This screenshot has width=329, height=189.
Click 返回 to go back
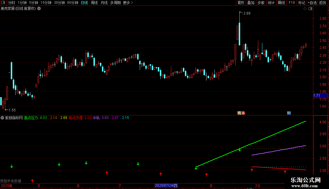323,3
